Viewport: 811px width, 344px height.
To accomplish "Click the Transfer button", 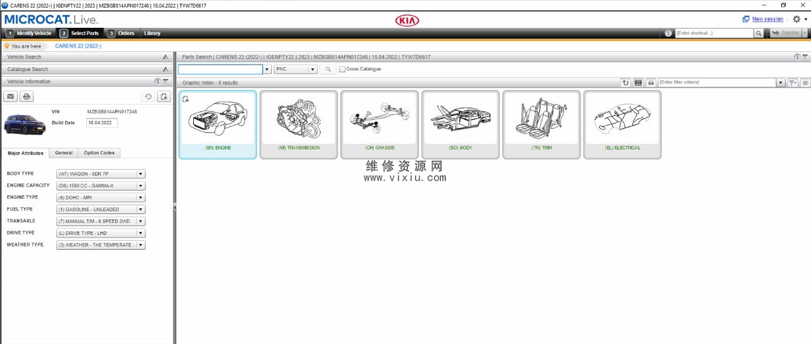I will (786, 33).
